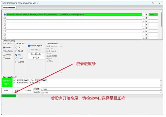Open the ... browse button on second row
Image resolution: width=166 pixels, height=117 pixels.
(x=144, y=18)
